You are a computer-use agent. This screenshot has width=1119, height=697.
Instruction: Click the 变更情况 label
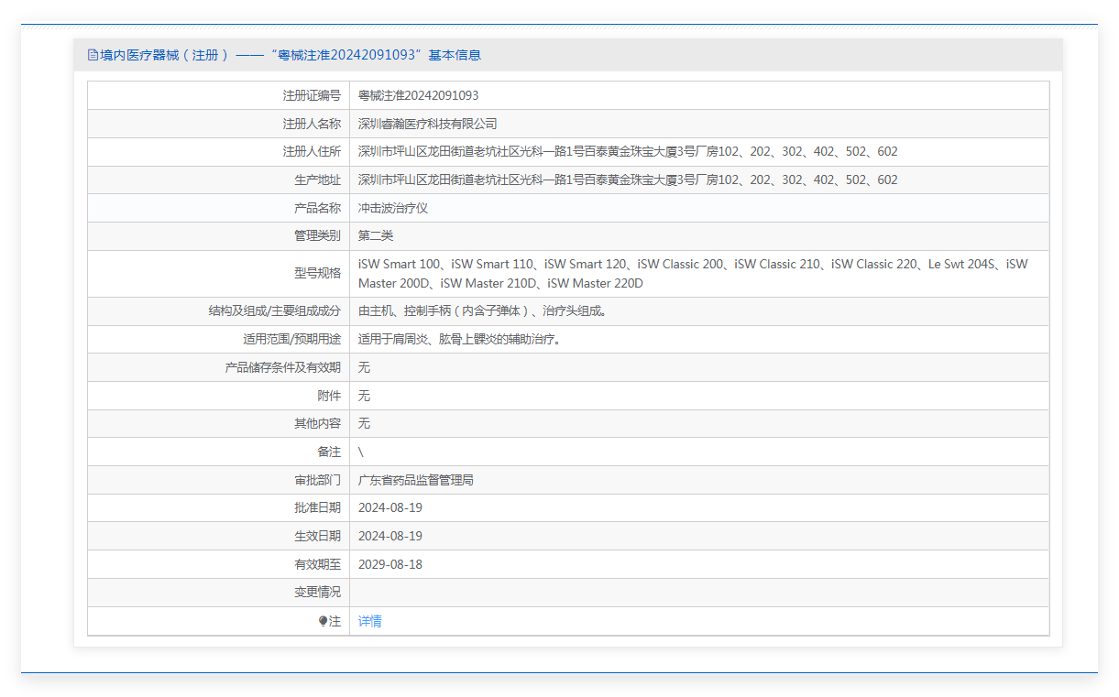point(317,592)
